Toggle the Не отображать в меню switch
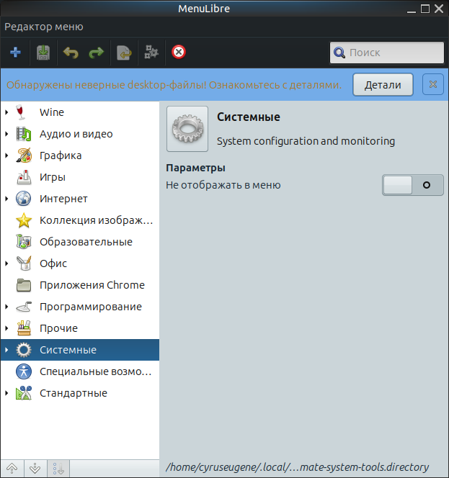 413,185
